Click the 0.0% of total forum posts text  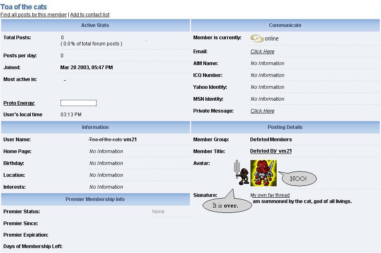[91, 44]
